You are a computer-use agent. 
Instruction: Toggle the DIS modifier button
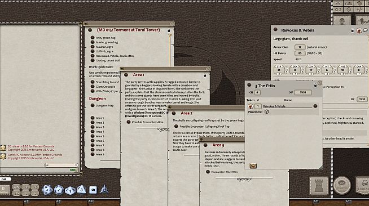16,193
